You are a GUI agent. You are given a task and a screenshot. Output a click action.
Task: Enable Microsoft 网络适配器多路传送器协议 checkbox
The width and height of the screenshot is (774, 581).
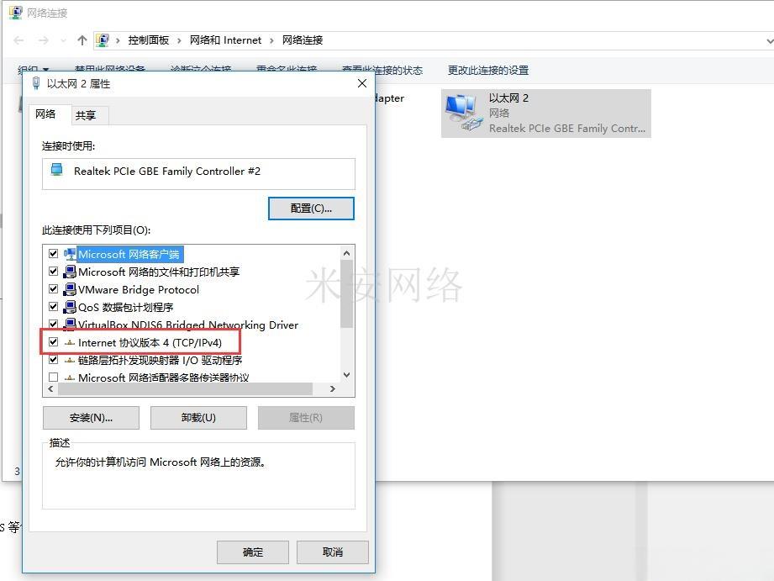(x=53, y=377)
